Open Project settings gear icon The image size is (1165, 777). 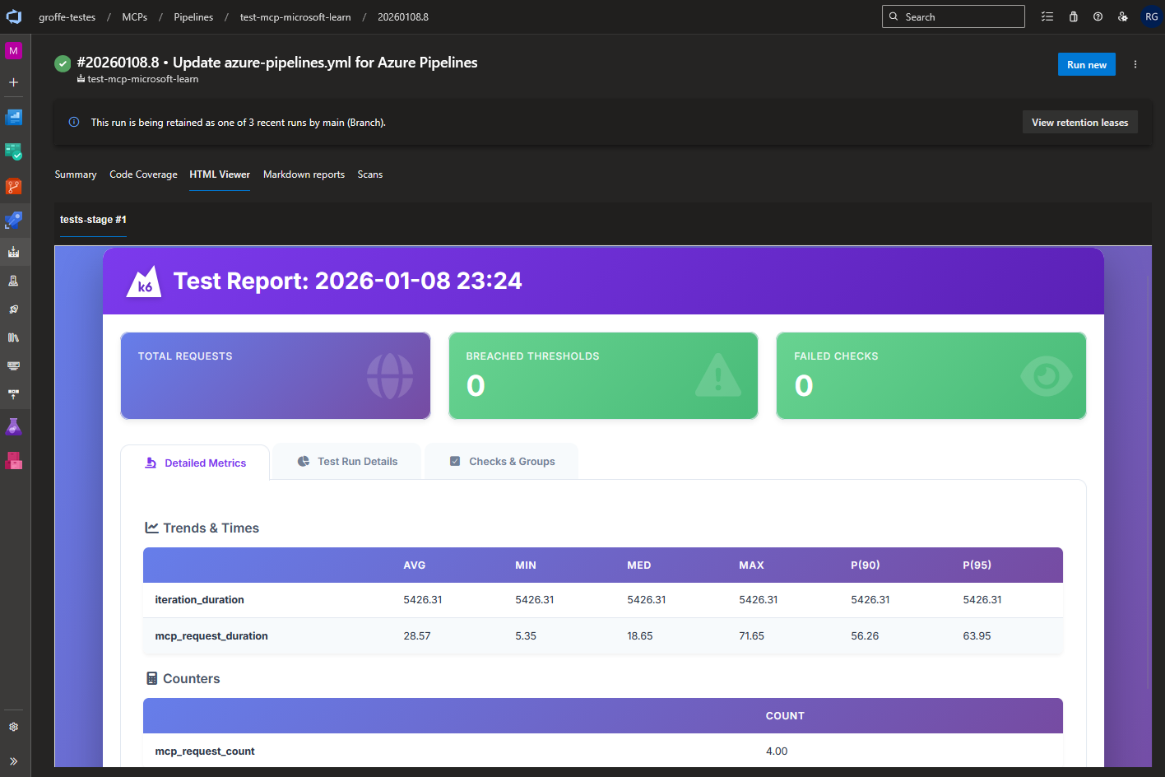pyautogui.click(x=13, y=727)
